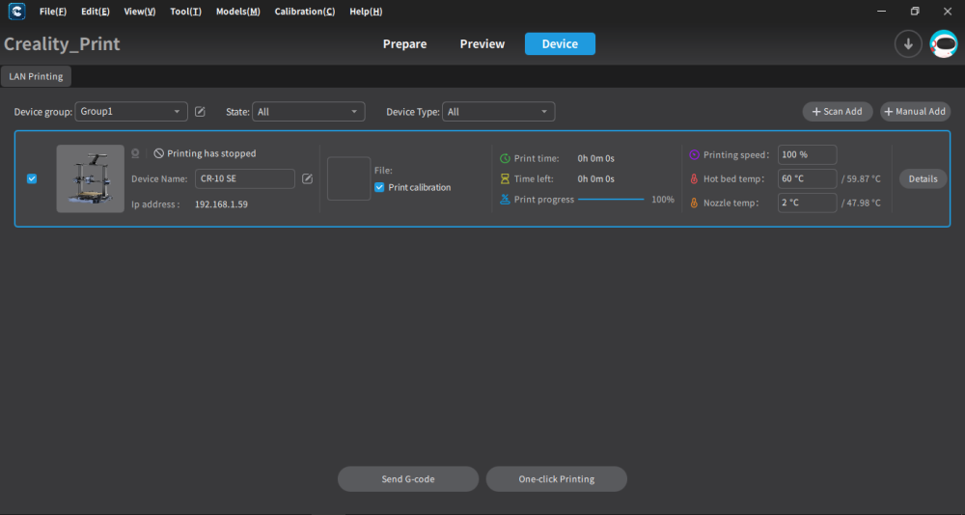Switch to the Preview tab
965x515 pixels.
(x=482, y=44)
